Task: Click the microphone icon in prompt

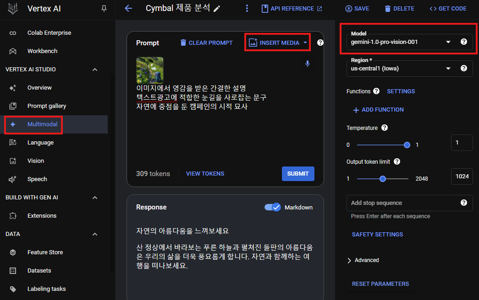Action: click(x=308, y=64)
